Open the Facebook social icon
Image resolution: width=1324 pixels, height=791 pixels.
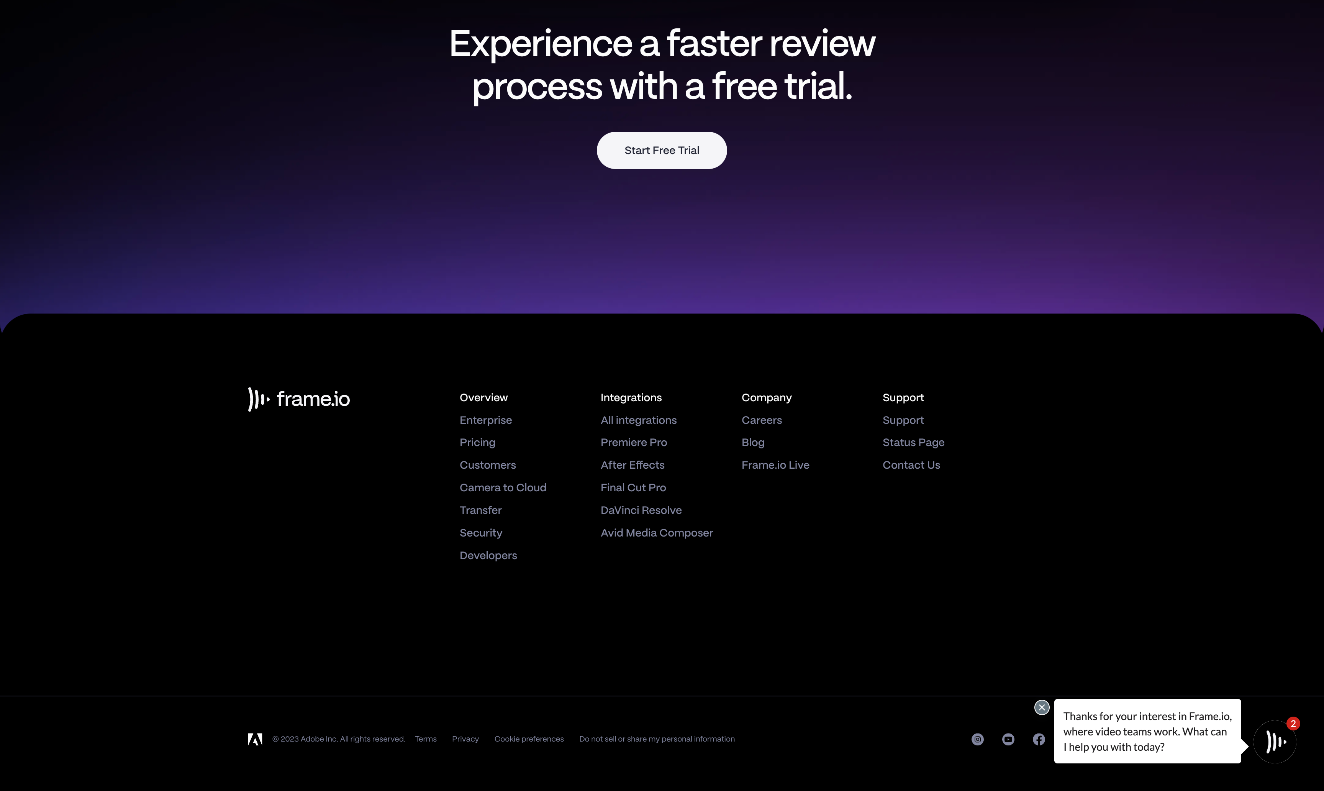1039,739
